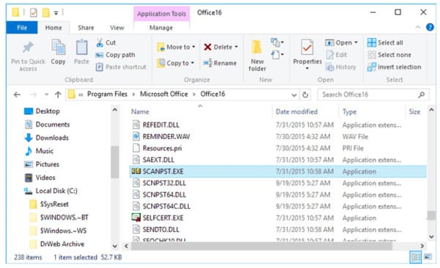Open the File menu tab
This screenshot has height=268, width=440.
point(21,28)
